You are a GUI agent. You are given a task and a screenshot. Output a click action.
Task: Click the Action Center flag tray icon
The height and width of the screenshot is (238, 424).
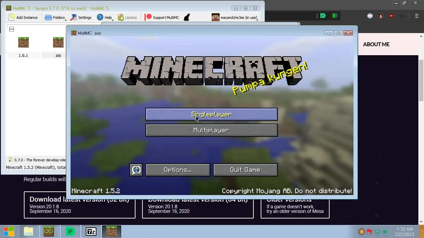click(x=369, y=232)
